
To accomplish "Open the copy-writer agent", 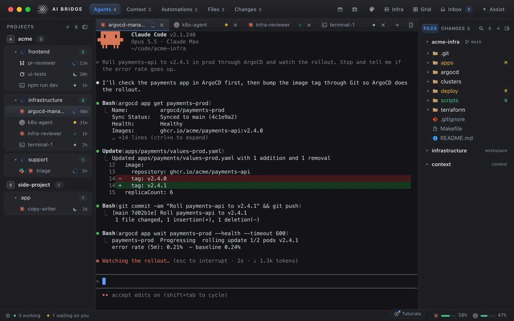I will 48,209.
